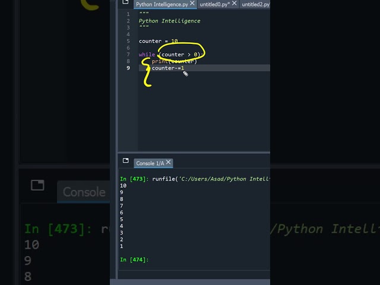Place cursor on 'counter = 10' line

pyautogui.click(x=159, y=41)
